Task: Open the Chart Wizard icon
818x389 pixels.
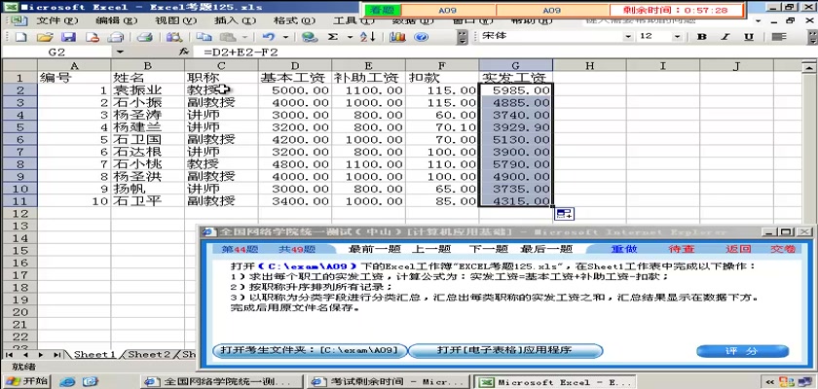Action: tap(397, 37)
